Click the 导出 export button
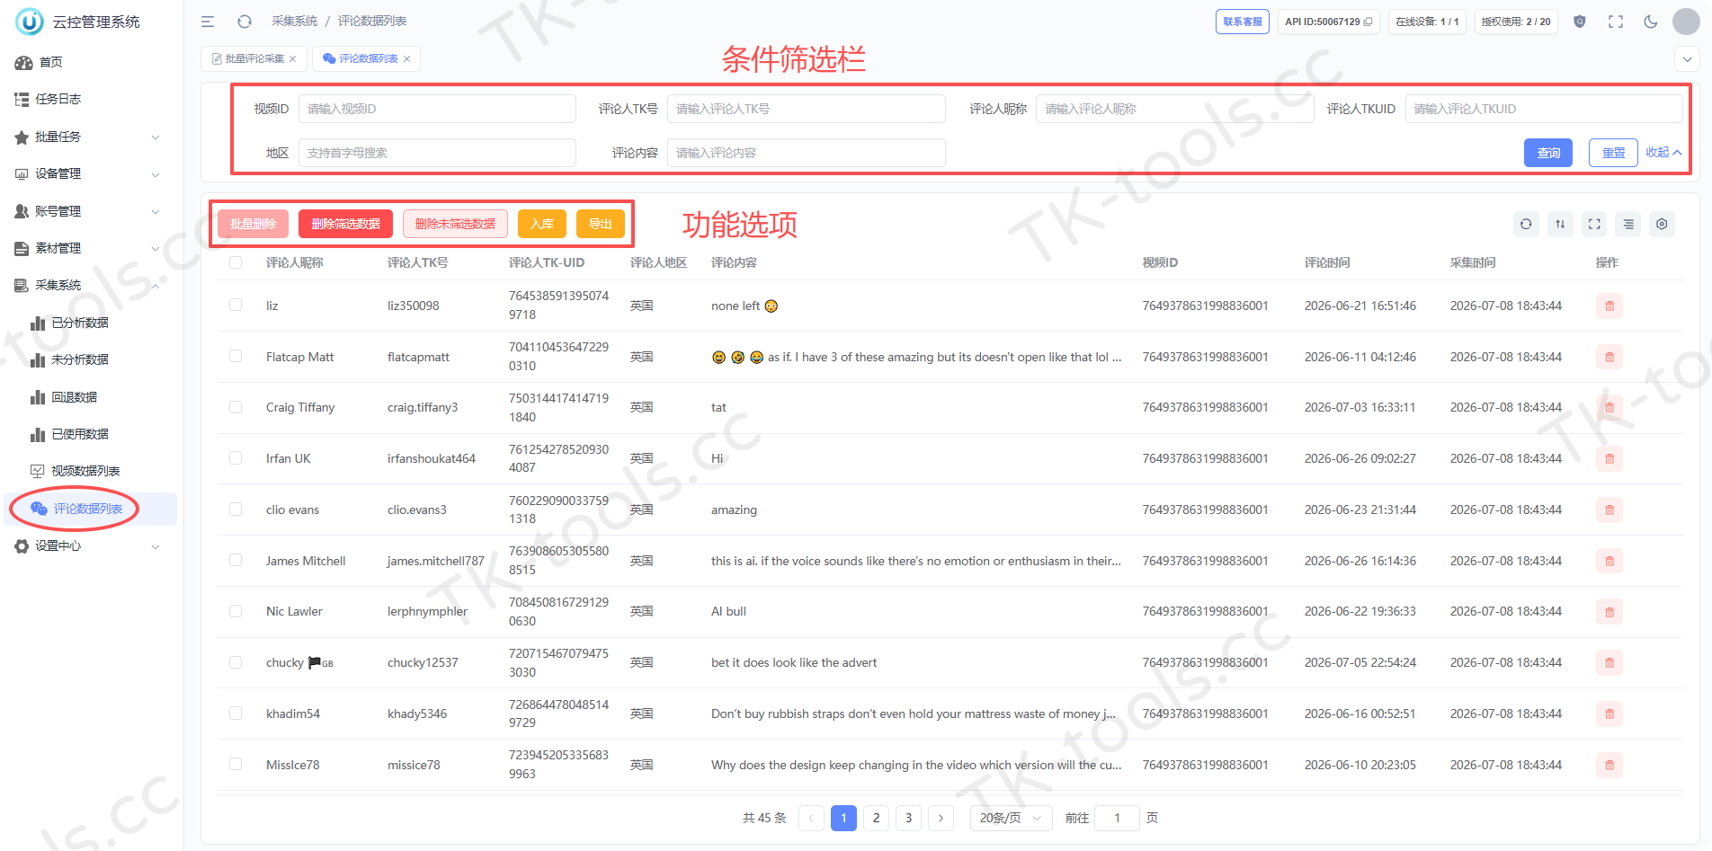 click(x=600, y=224)
